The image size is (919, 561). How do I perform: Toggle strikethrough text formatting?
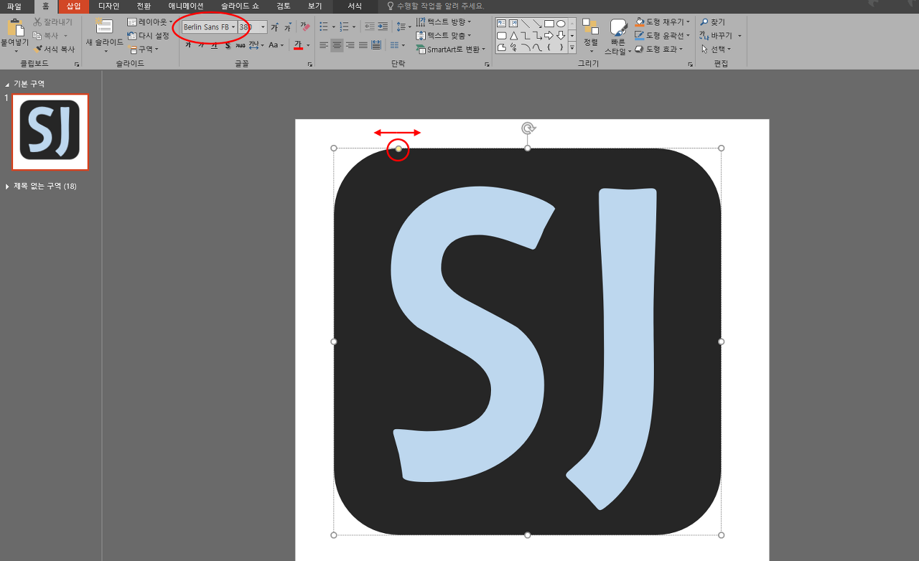click(241, 45)
